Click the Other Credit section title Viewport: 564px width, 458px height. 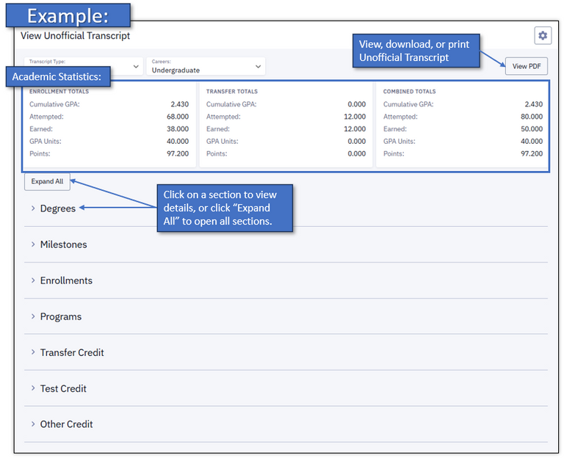[67, 424]
